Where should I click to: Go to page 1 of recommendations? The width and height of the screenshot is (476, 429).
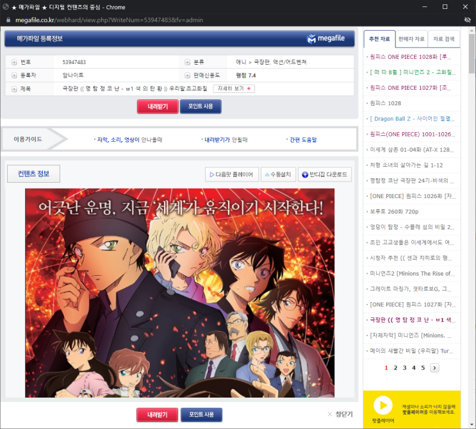pos(386,368)
